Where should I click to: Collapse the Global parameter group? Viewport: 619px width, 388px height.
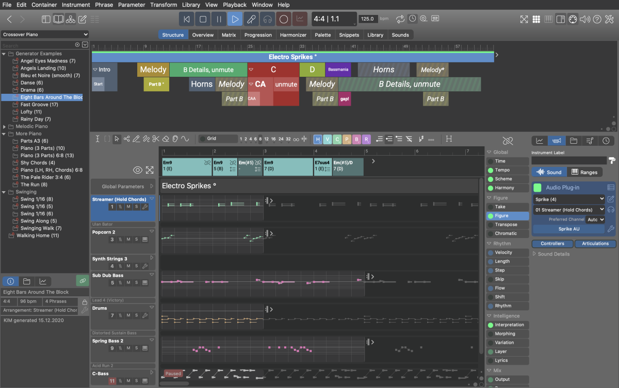click(x=490, y=153)
